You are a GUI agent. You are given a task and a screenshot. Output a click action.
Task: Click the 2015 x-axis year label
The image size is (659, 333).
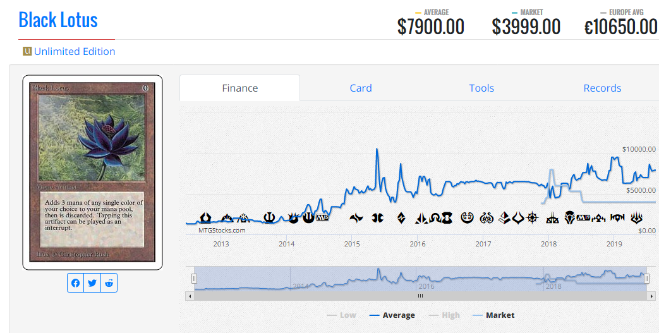click(x=352, y=244)
